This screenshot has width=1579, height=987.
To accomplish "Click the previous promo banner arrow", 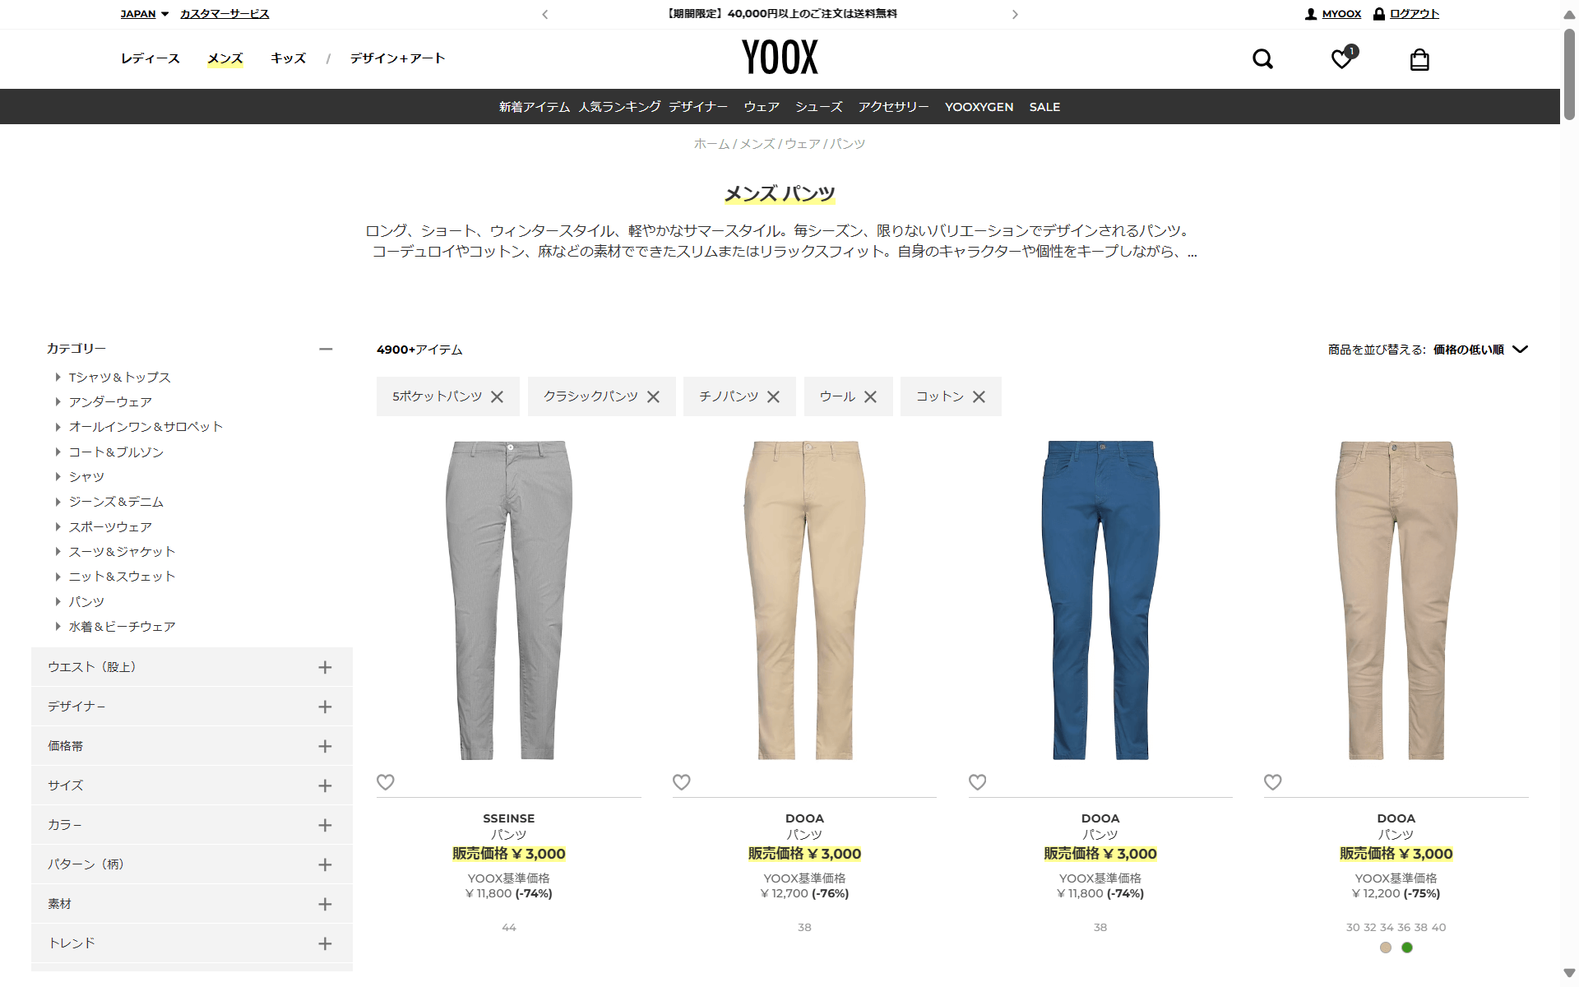I will 544,14.
